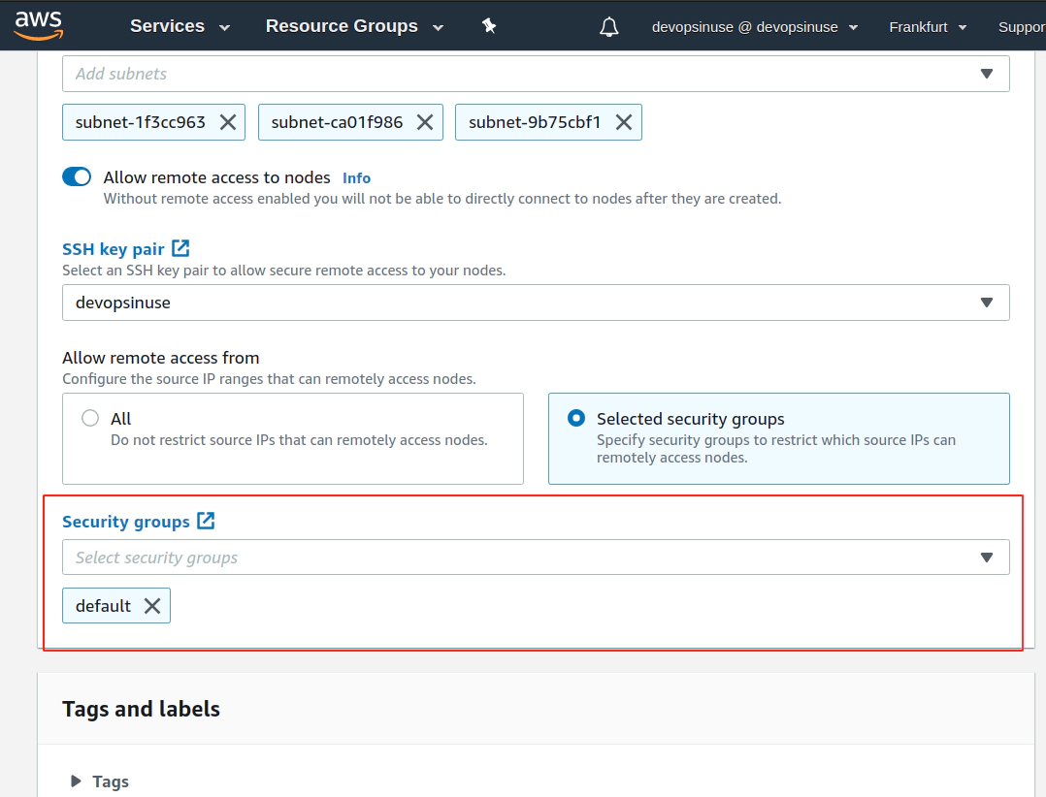The image size is (1046, 797).
Task: Open the Support menu
Action: 1022,27
